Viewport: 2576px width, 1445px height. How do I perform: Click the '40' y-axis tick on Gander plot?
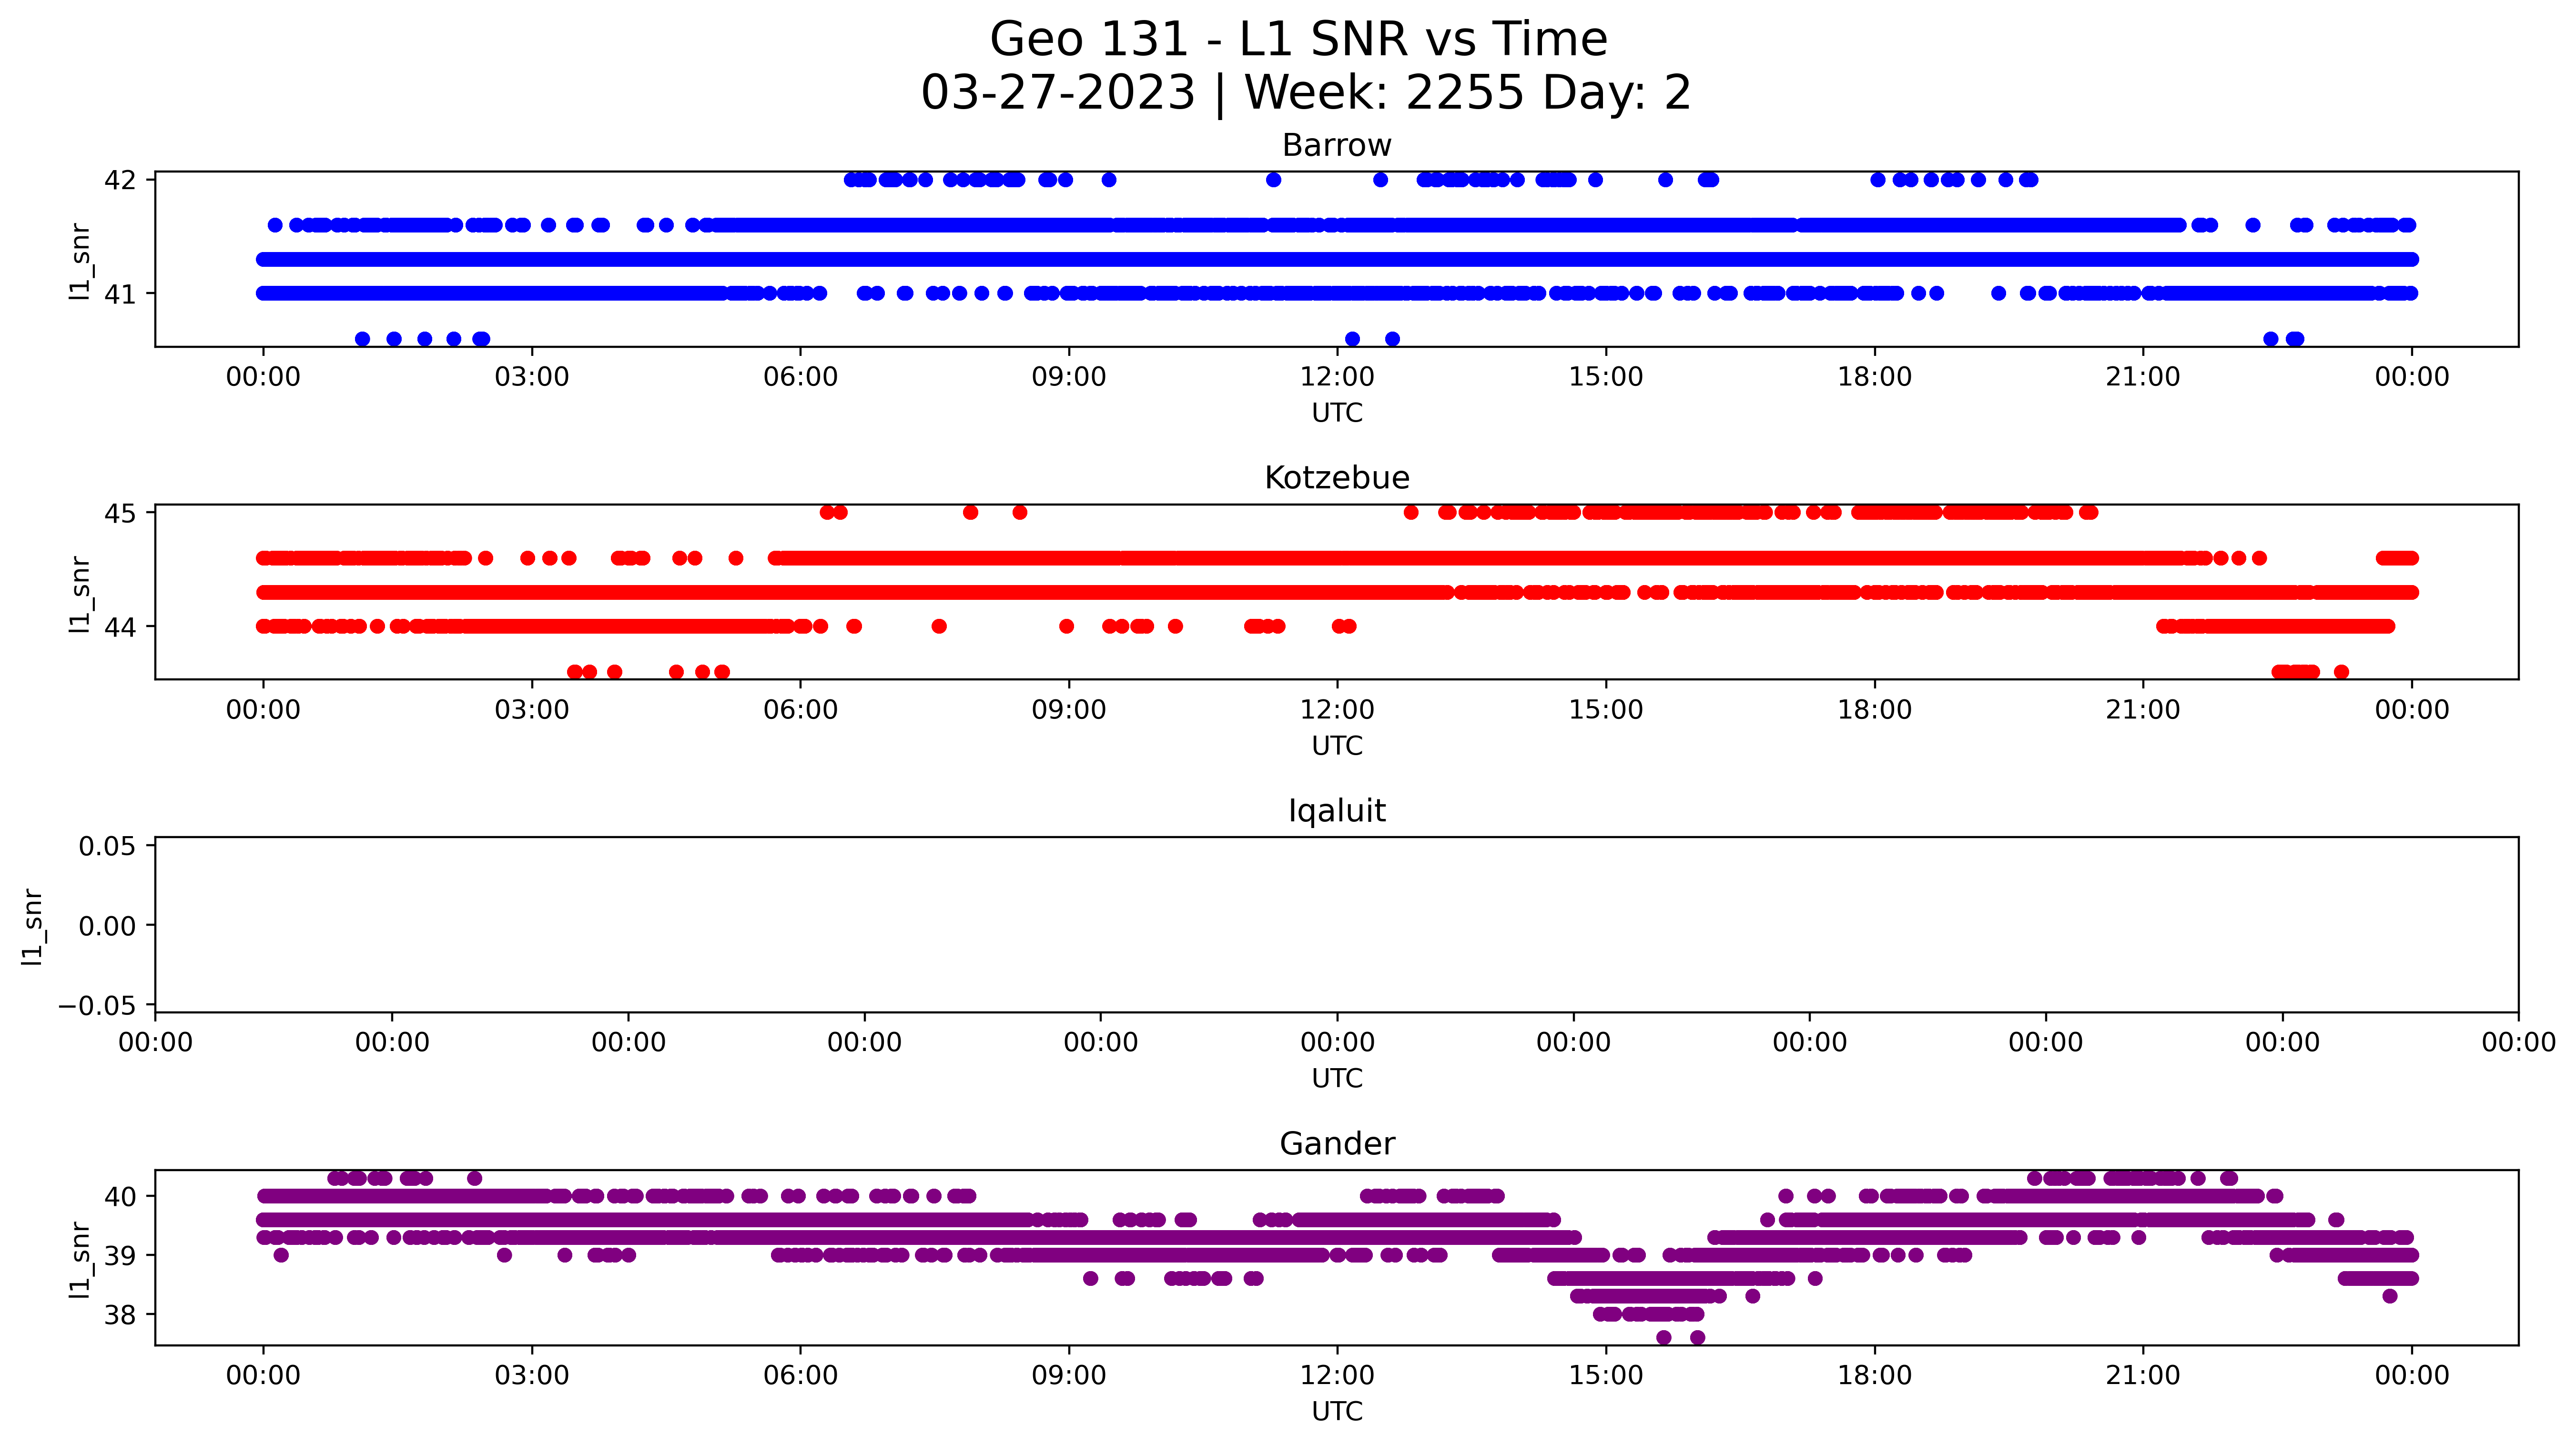(x=120, y=1197)
